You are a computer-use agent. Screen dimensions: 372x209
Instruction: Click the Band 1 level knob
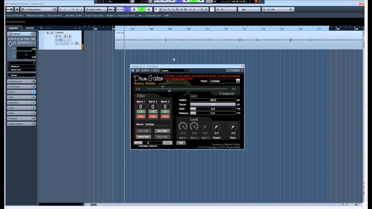(x=183, y=126)
